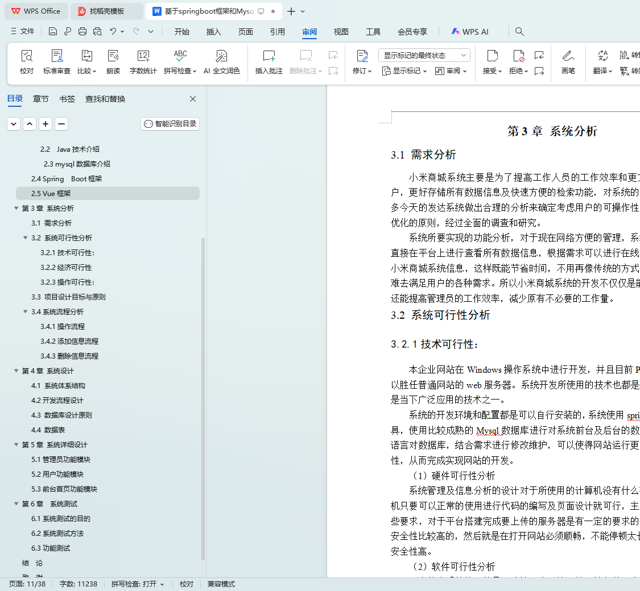
Task: Run AI 全文润色 polish tool
Action: coord(222,62)
